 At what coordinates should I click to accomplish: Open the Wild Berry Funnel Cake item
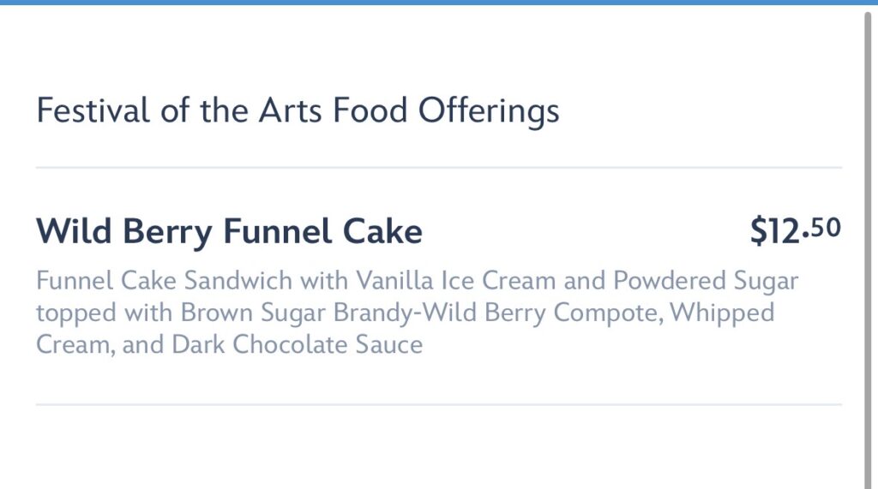(229, 231)
